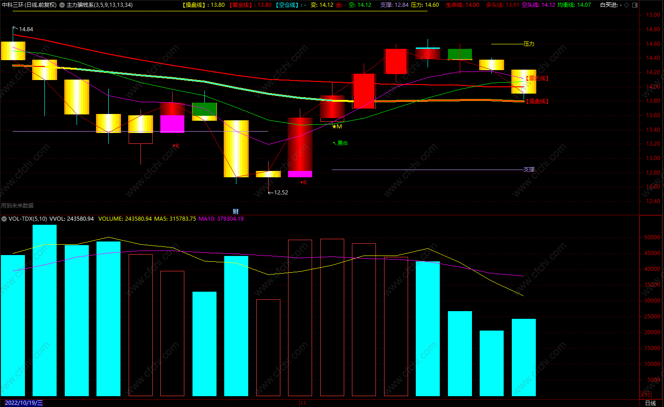Click the 12.52 low price label

[x=281, y=193]
